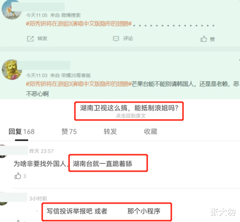Viewport: 240px width, 222px height.
Task: Open the first post's hashtag 郑秀妍将在浪姐3演唱中文版隐形的翅膀
Action: click(x=79, y=24)
